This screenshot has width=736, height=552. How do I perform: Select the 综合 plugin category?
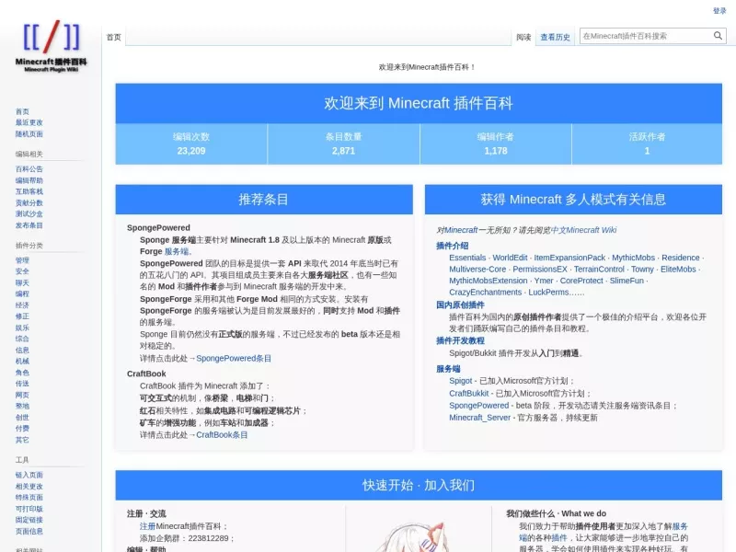(x=22, y=339)
